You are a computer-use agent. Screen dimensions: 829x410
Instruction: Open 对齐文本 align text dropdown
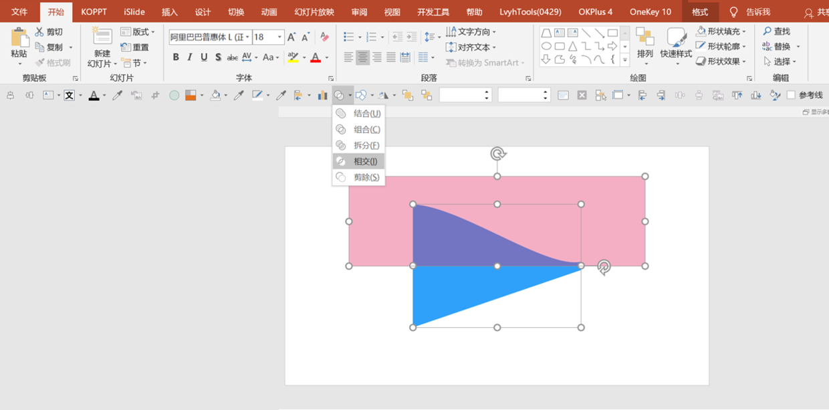coord(471,47)
